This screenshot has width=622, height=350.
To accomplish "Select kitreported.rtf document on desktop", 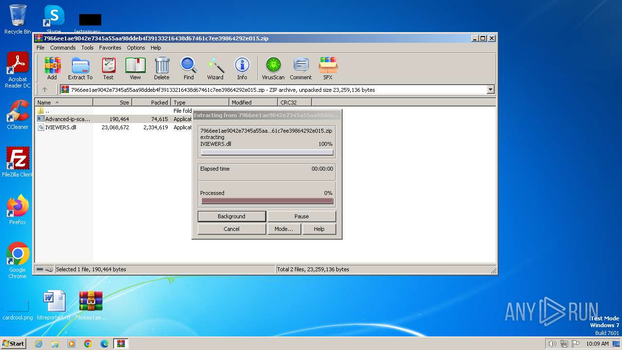I will [x=53, y=305].
